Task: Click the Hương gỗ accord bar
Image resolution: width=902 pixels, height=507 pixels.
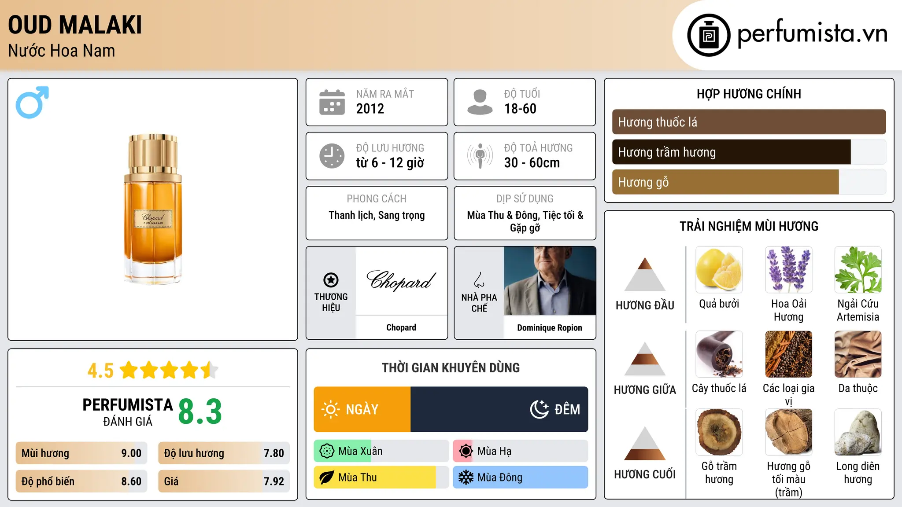Action: pos(749,182)
